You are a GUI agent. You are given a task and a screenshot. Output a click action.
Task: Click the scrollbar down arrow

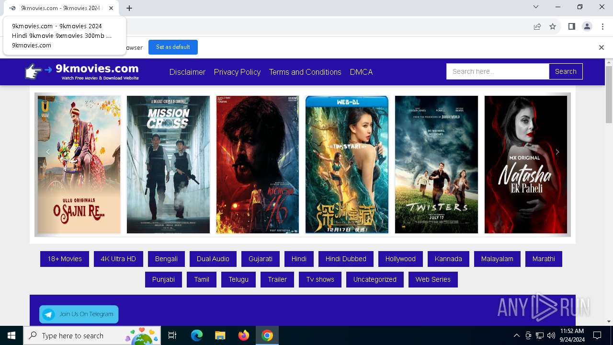pos(609,322)
